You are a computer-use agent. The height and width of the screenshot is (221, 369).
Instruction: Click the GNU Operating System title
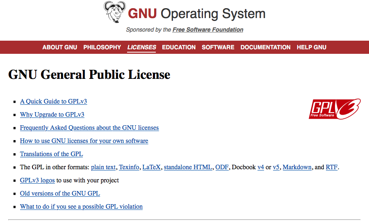[x=197, y=14]
